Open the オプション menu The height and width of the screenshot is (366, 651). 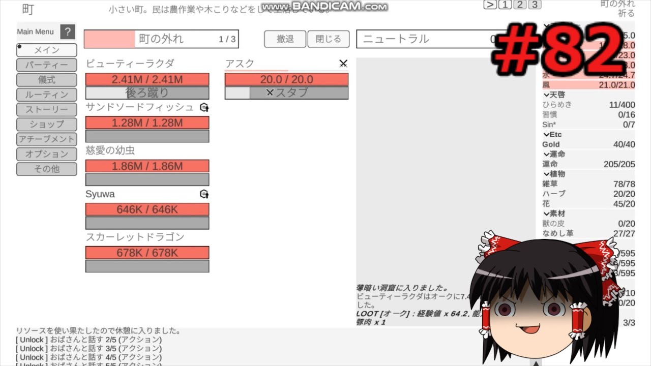coord(47,154)
